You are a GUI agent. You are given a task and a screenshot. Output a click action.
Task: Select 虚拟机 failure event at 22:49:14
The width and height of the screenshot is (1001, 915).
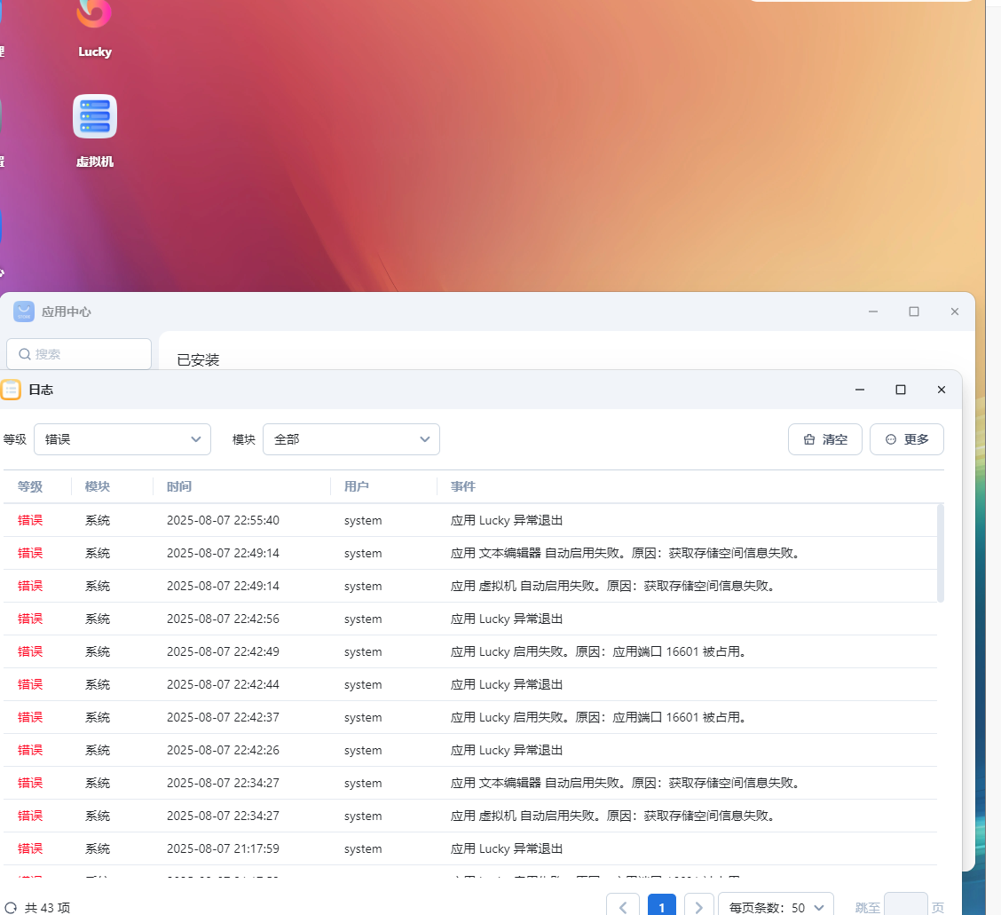613,586
